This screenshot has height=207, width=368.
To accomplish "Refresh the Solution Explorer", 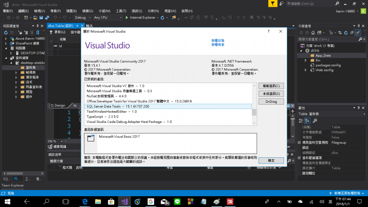I will tap(346, 33).
